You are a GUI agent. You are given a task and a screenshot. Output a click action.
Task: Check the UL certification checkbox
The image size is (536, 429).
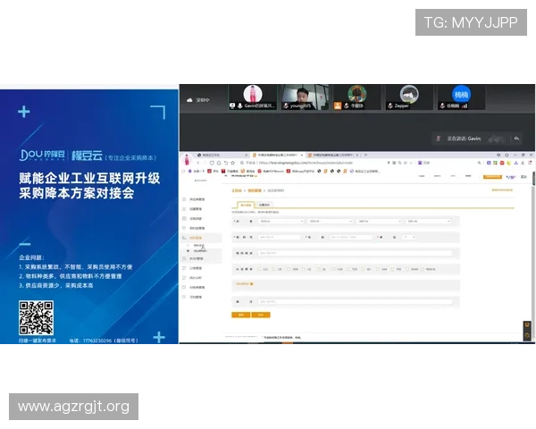[x=318, y=269]
